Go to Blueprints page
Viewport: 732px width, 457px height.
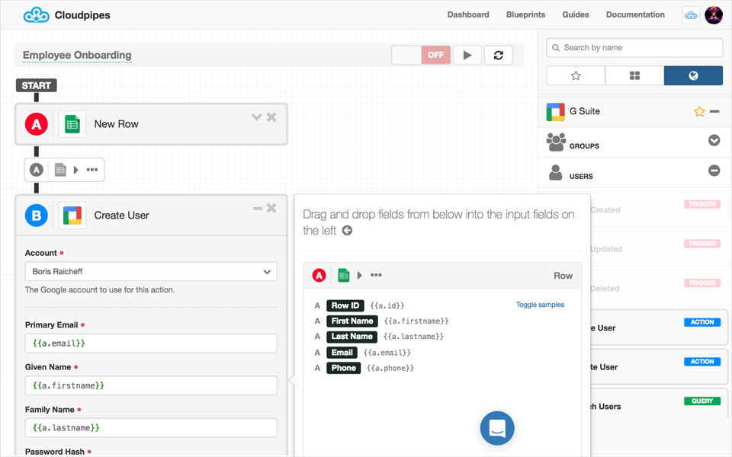525,14
